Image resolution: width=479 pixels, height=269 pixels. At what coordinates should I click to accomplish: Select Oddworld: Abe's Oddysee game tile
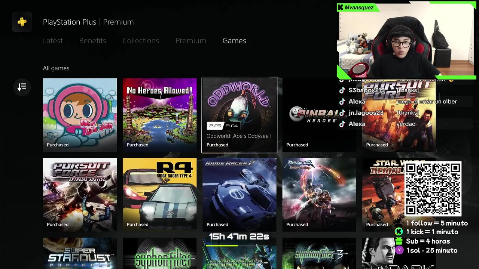coord(239,115)
